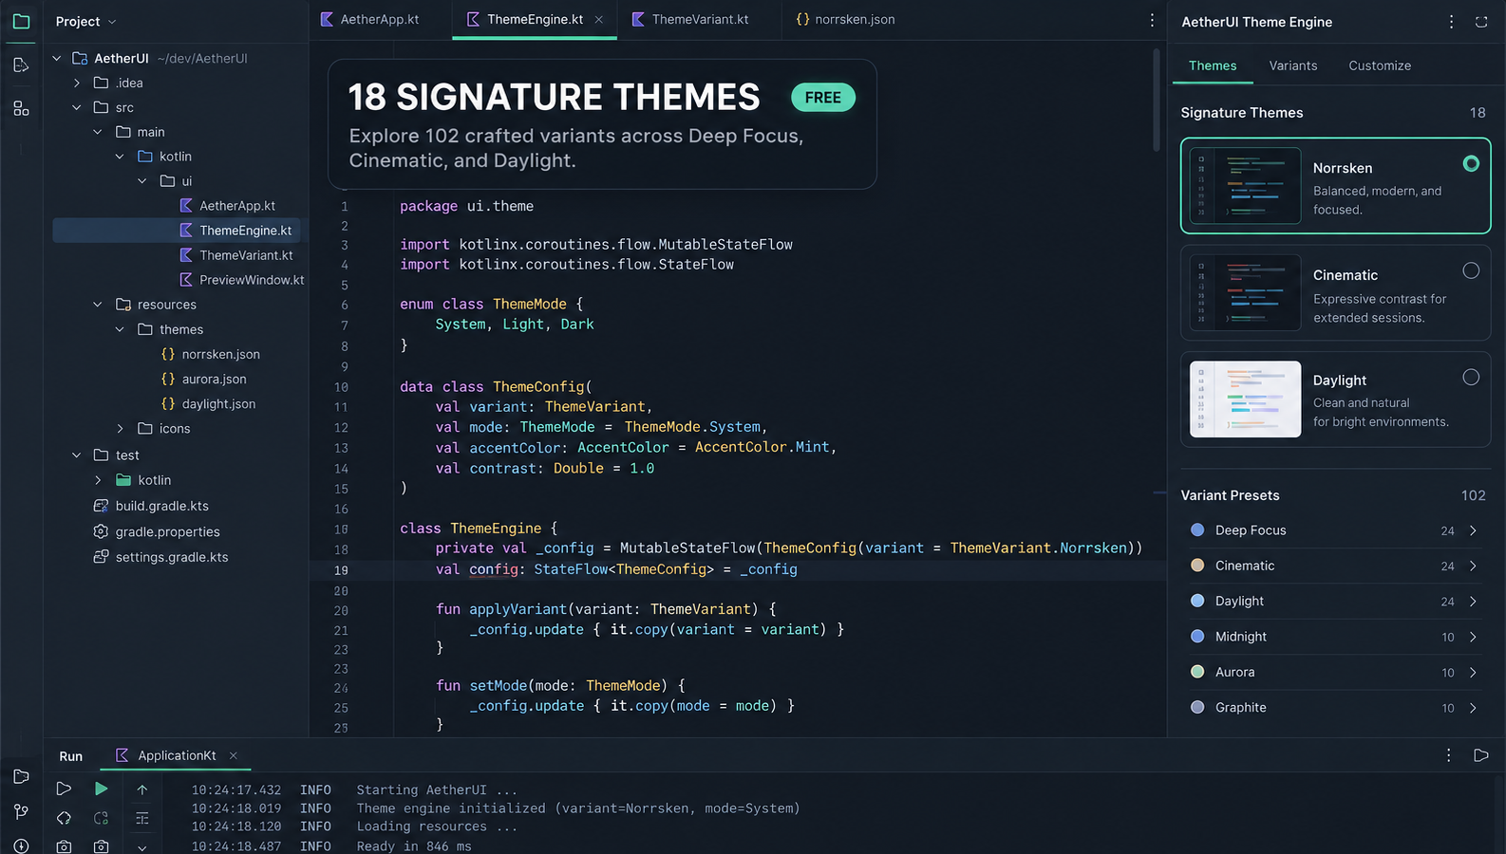1506x854 pixels.
Task: Expand Graphite variant presets chevron
Action: click(x=1473, y=708)
